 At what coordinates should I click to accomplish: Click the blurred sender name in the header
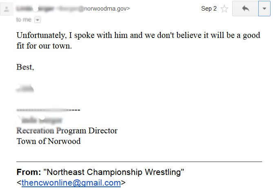35,9
